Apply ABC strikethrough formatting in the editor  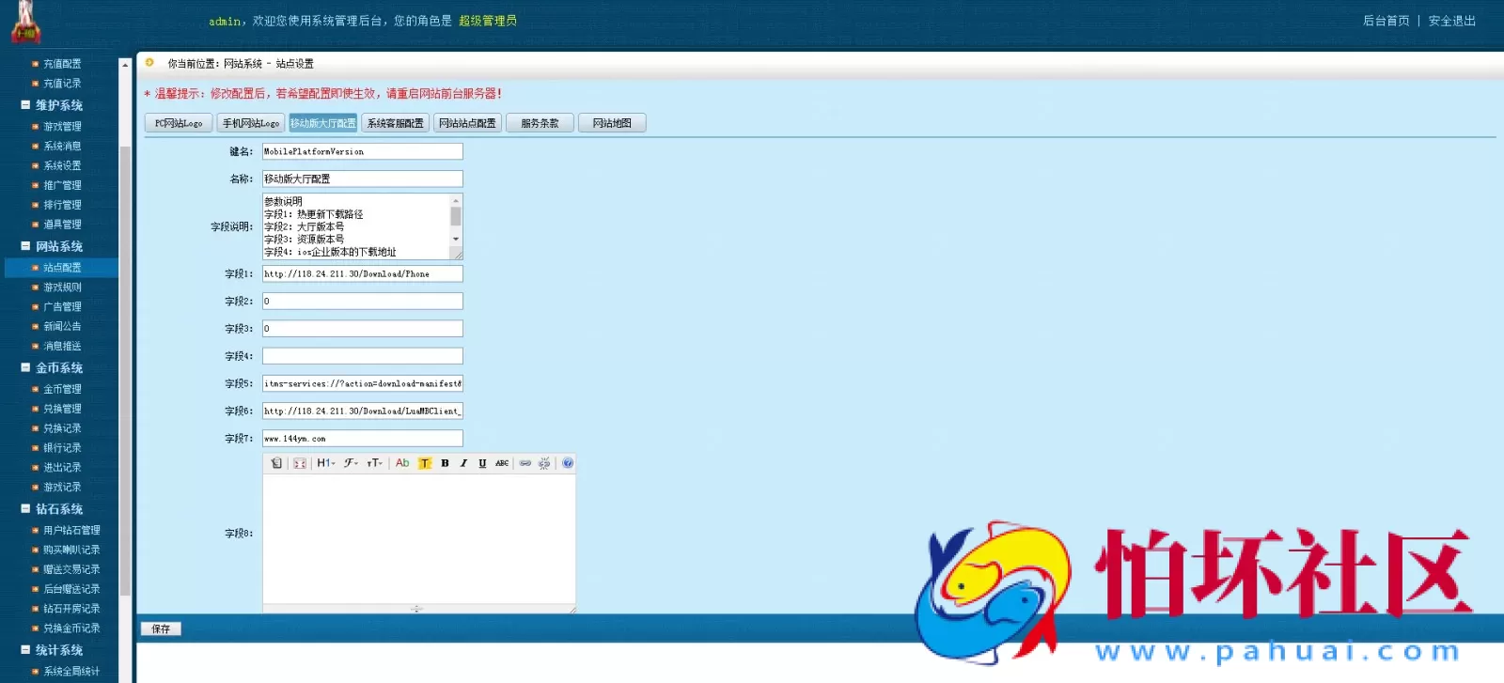coord(502,463)
